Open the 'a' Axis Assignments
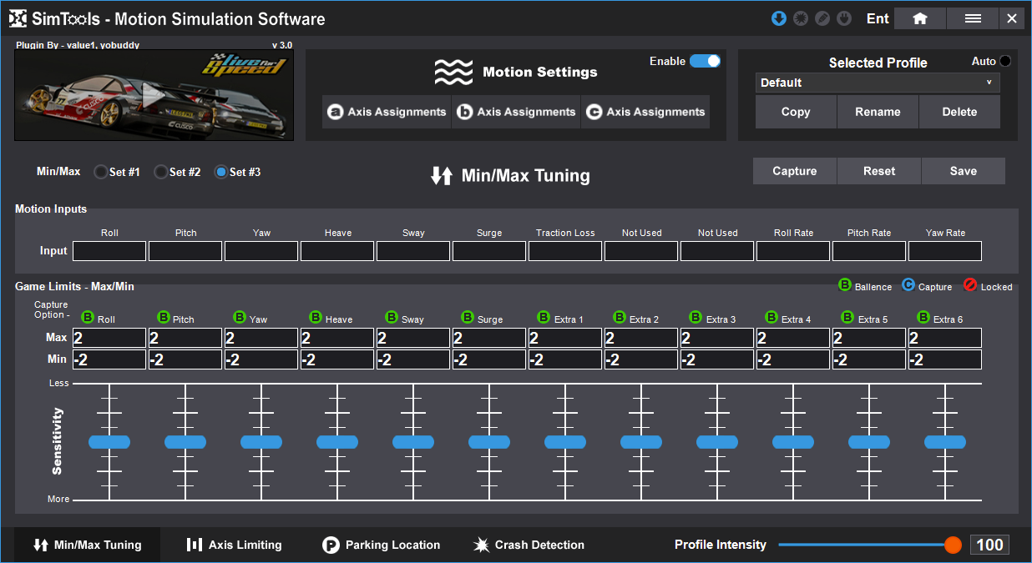Screen dimensions: 1032x563 387,112
